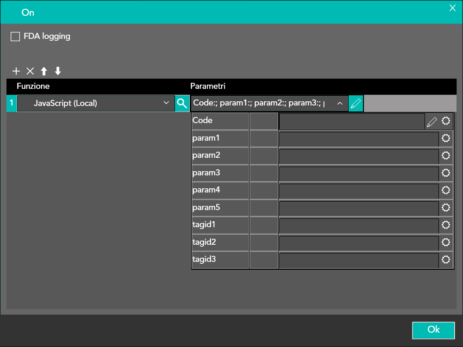Click teal pencil icon beside Parametri field
Image resolution: width=463 pixels, height=347 pixels.
[x=356, y=104]
